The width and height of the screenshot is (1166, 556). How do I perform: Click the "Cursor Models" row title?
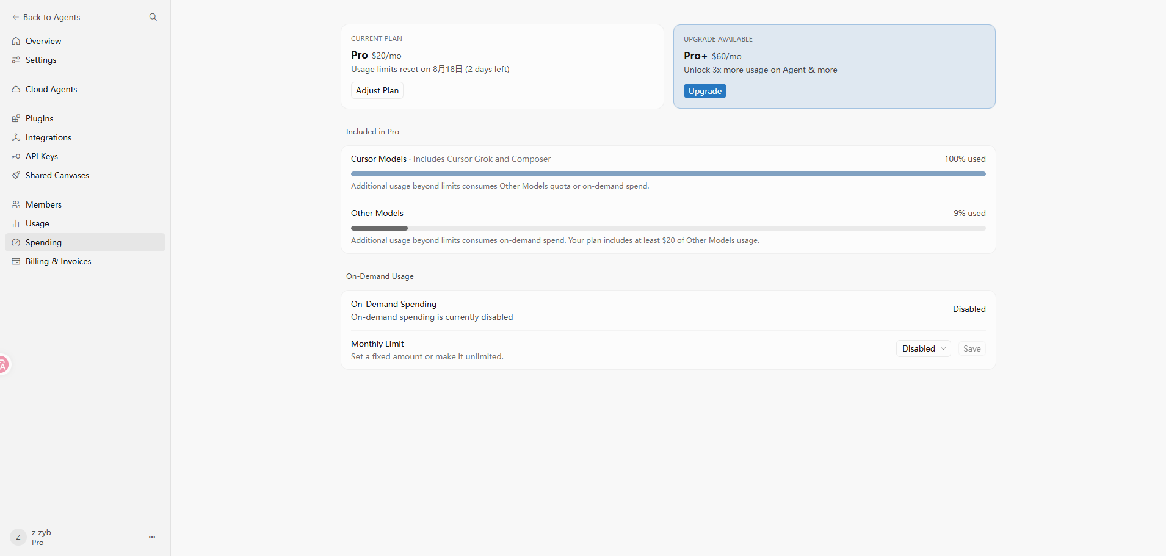click(x=378, y=159)
